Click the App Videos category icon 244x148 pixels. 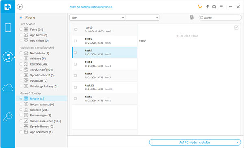coord(26,40)
